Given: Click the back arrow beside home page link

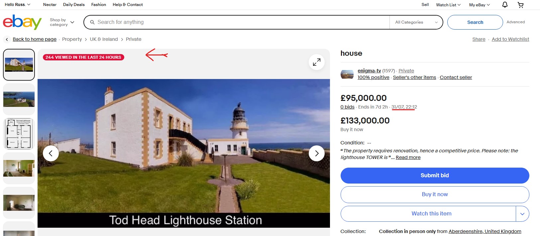Looking at the screenshot, I should (7, 39).
